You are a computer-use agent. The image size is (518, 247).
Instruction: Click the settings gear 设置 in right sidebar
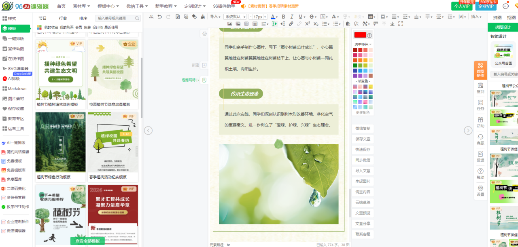click(x=480, y=191)
